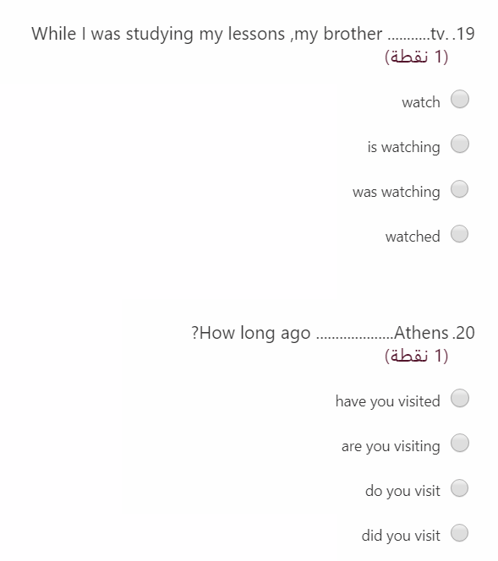Choose the 'are you visiting' radio circle
The width and height of the screenshot is (498, 561).
(460, 444)
